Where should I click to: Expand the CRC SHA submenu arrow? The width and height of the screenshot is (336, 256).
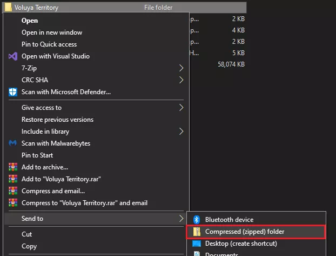coord(181,80)
